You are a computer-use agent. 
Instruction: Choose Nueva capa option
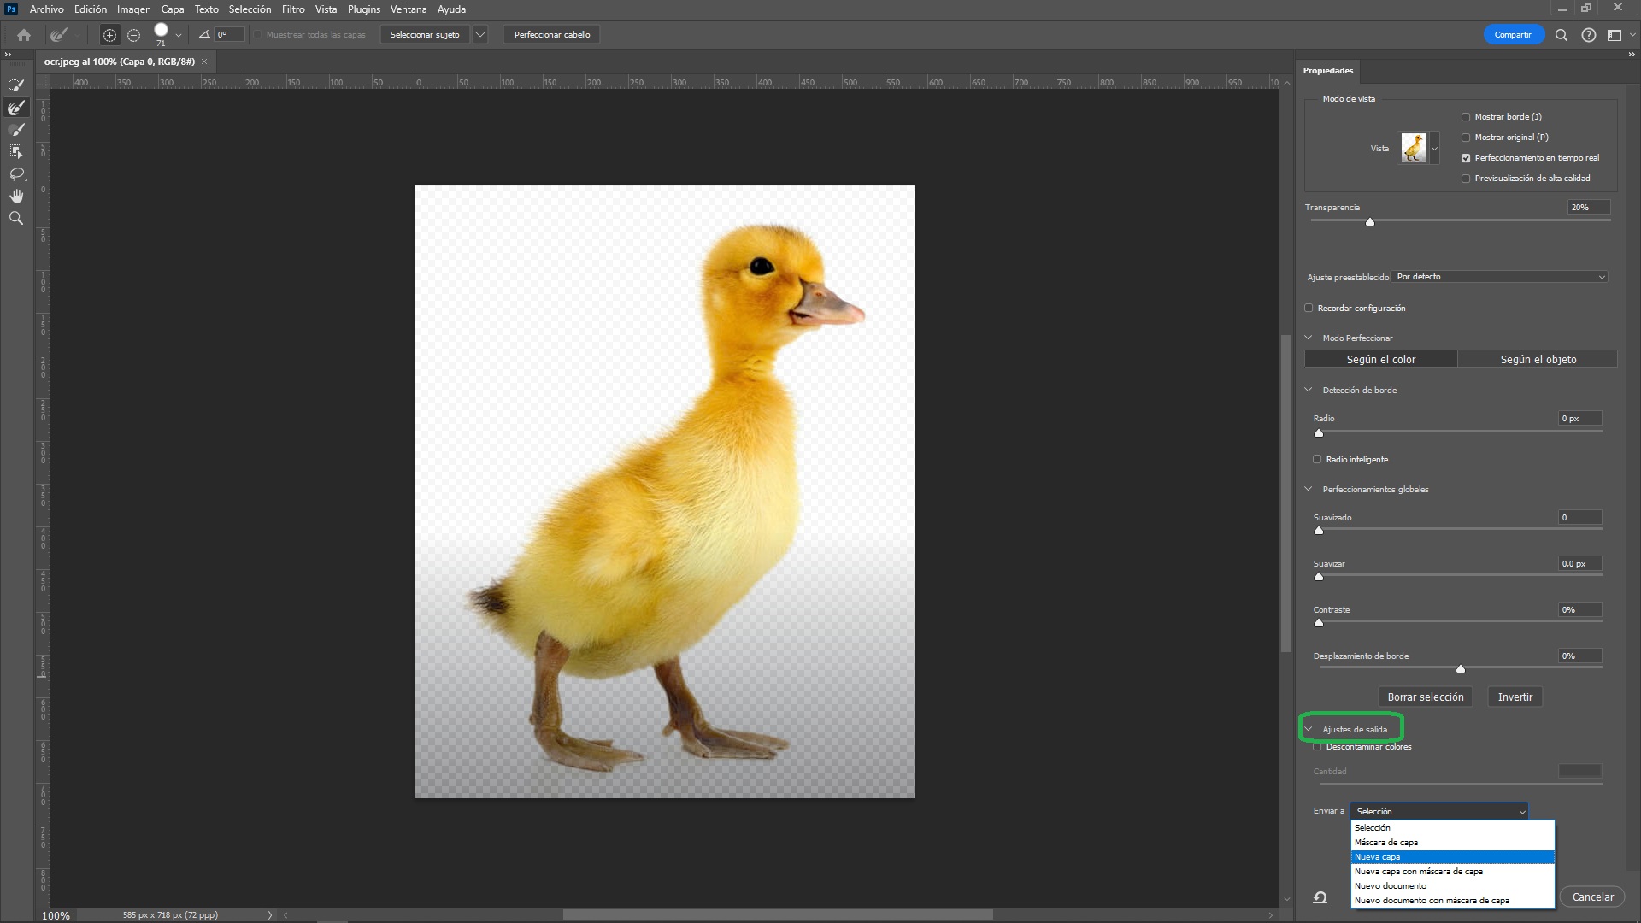[x=1452, y=857]
